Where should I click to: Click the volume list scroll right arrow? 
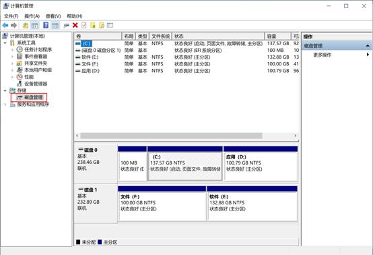(295, 136)
